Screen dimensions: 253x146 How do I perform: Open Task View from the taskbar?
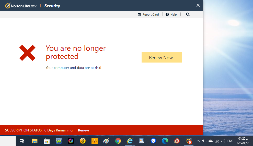coord(22,141)
